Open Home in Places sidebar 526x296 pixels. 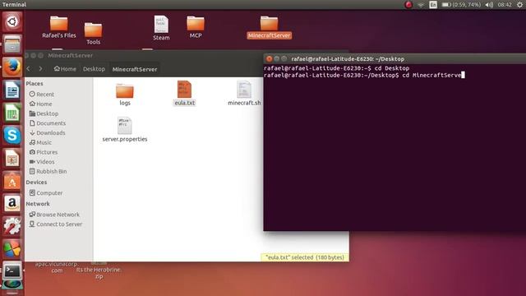(40, 104)
